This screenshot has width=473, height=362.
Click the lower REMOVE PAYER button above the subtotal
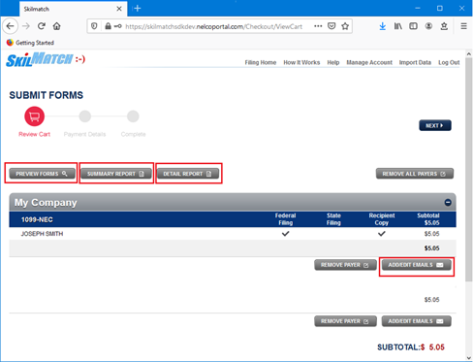pyautogui.click(x=345, y=321)
